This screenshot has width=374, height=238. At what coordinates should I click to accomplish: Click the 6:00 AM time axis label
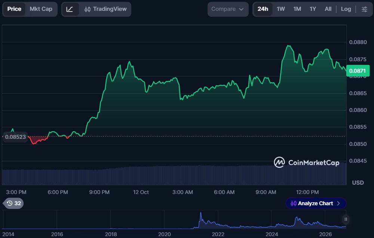coord(224,192)
